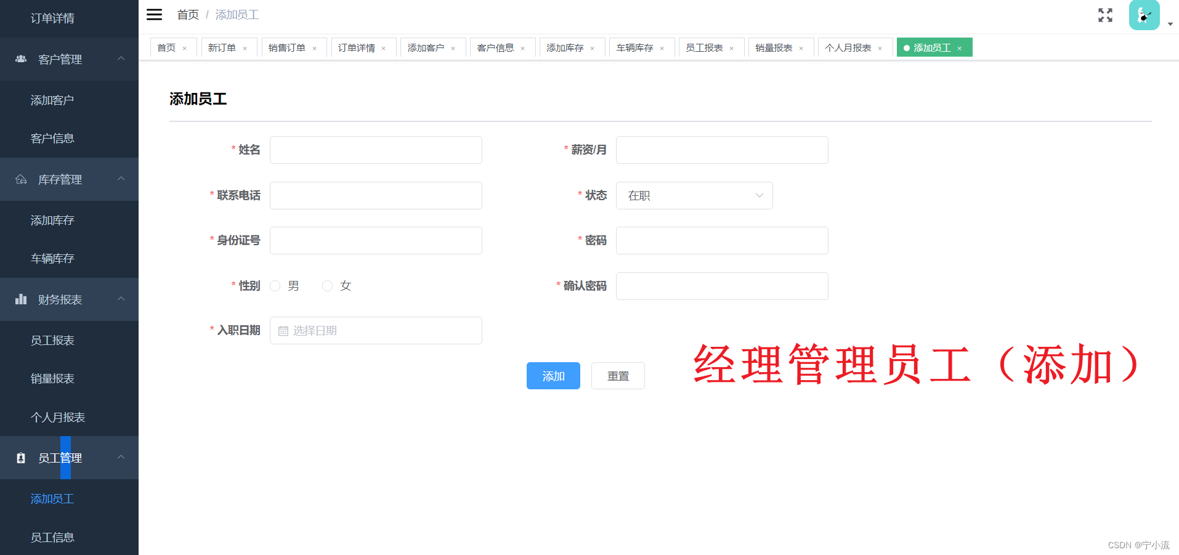The height and width of the screenshot is (555, 1179).
Task: Close the active 添加员工 tab
Action: 959,48
